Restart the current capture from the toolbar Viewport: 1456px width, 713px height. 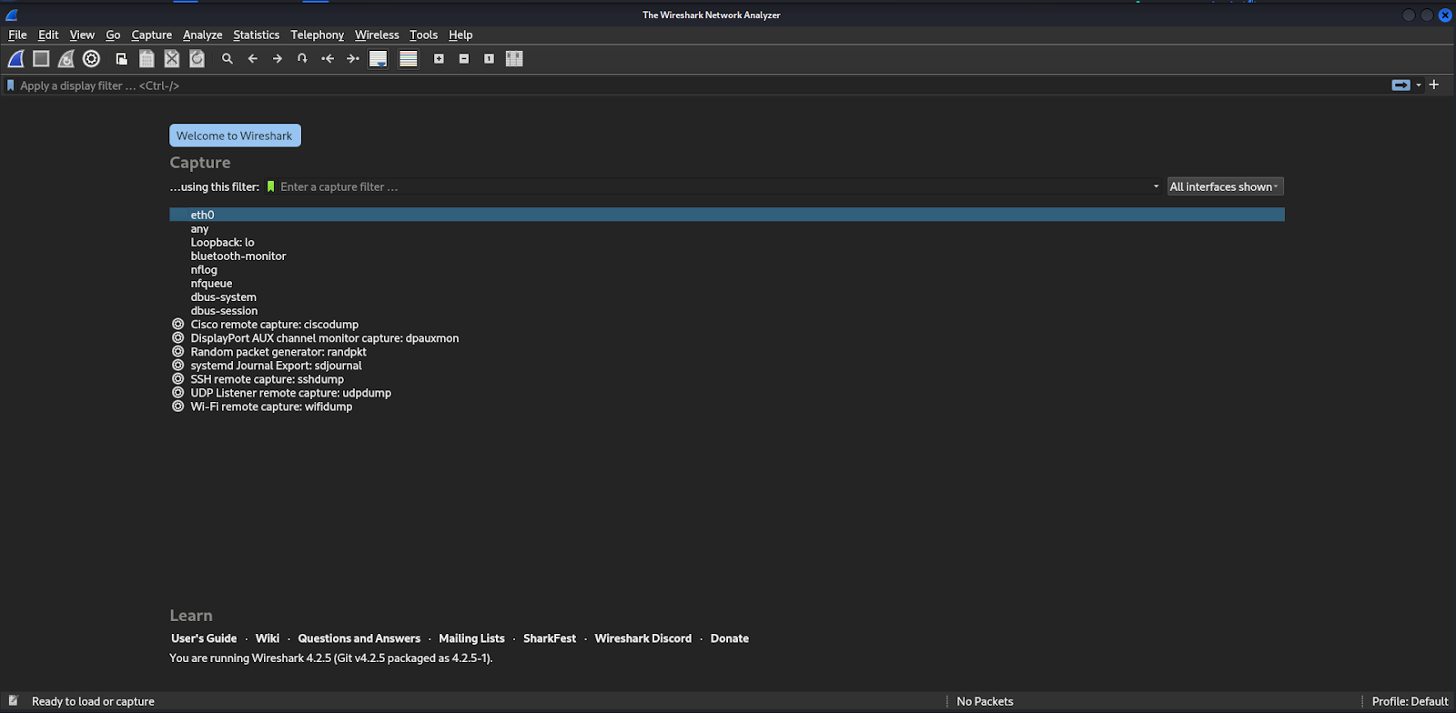tap(66, 59)
